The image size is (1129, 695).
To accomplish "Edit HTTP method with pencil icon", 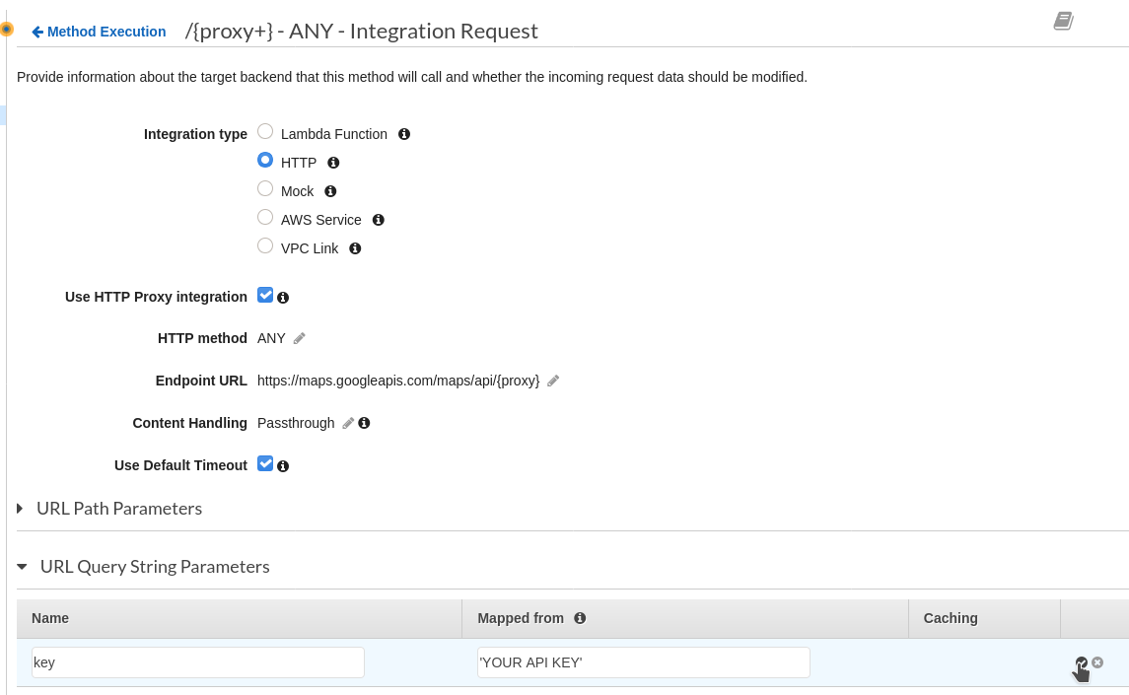I will point(300,338).
